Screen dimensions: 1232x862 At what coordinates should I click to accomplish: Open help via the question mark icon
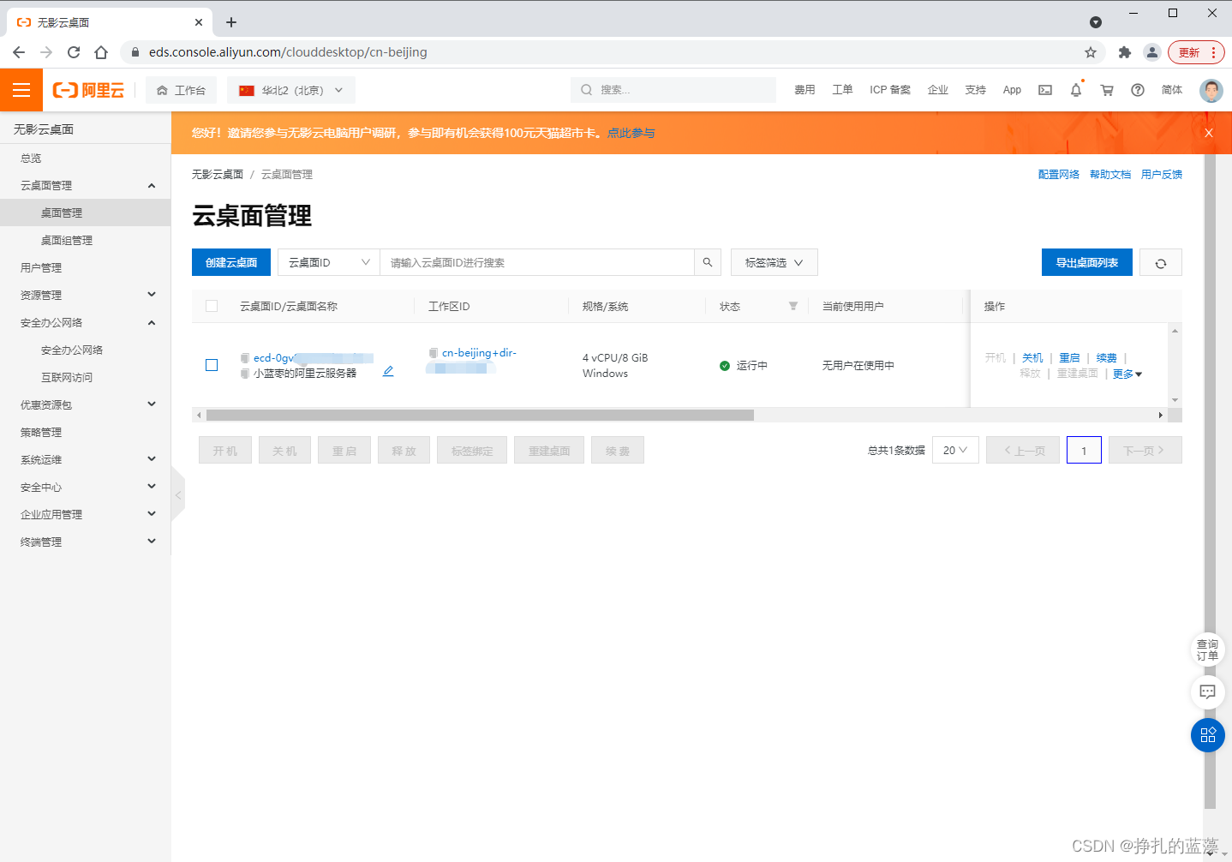[1137, 90]
